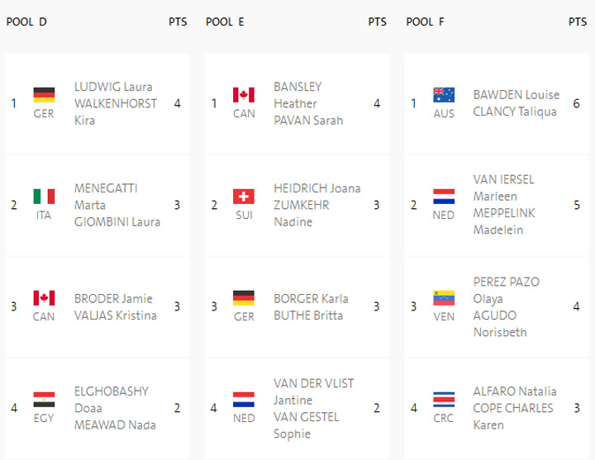
Task: Open the Bawden / Clancy team entry
Action: pyautogui.click(x=516, y=103)
